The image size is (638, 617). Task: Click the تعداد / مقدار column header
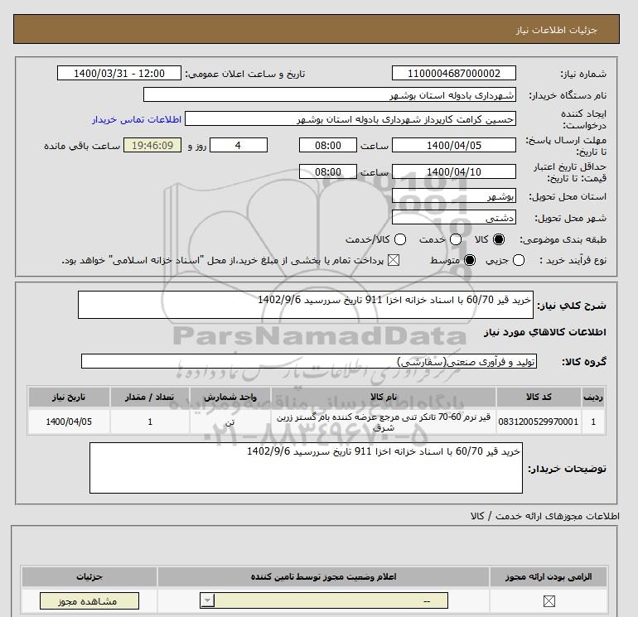point(150,397)
